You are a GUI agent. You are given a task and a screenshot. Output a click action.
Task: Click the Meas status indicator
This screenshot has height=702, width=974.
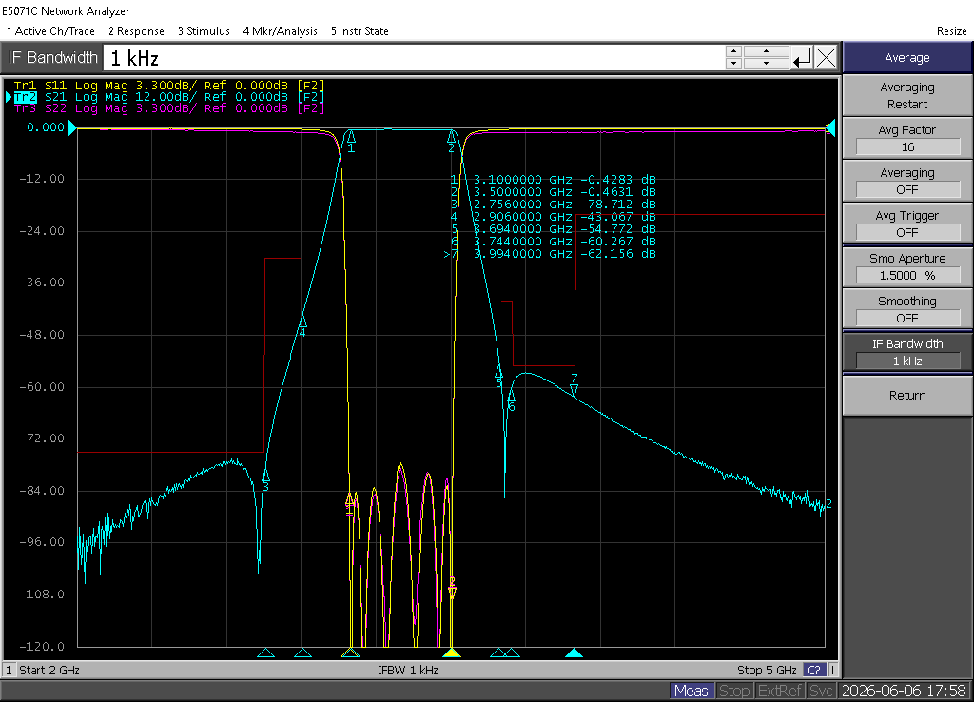[691, 691]
